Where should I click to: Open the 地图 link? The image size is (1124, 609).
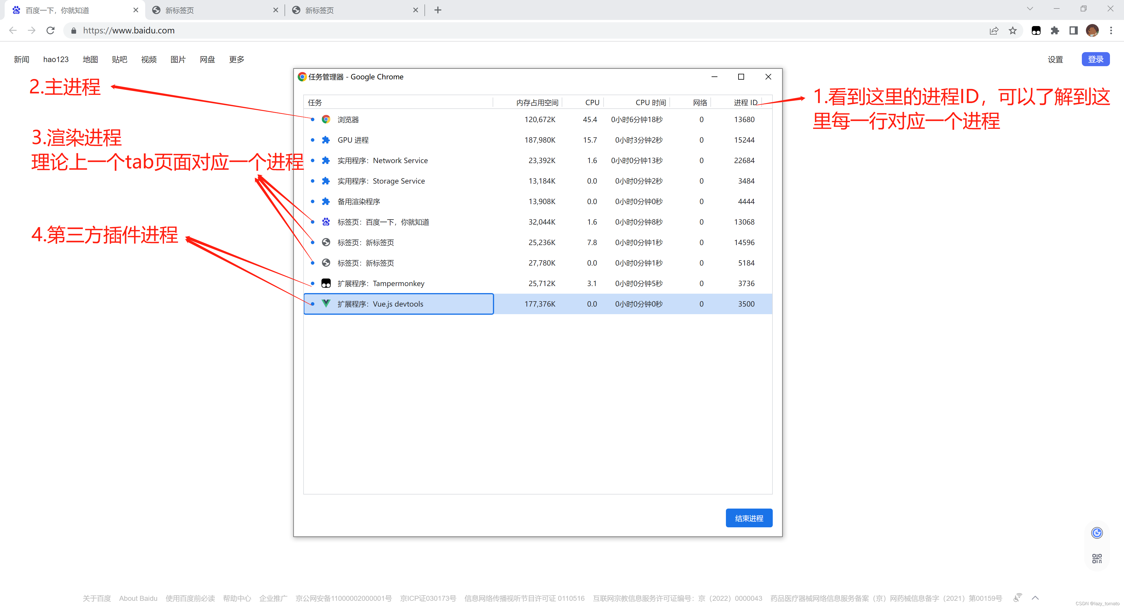(90, 59)
